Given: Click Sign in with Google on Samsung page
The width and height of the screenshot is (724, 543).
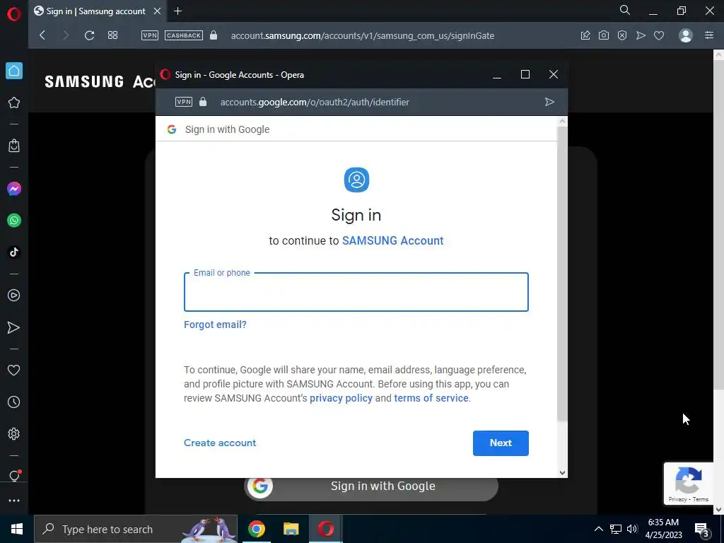Looking at the screenshot, I should [x=370, y=486].
